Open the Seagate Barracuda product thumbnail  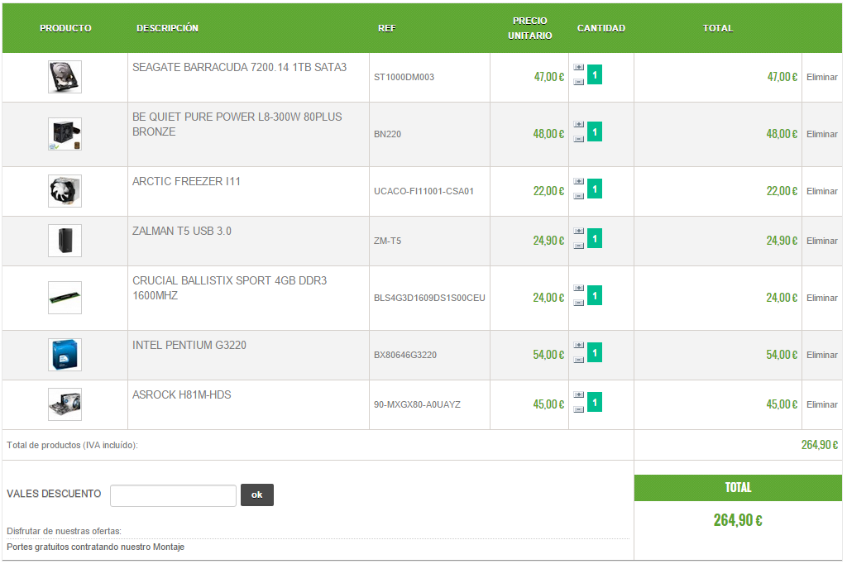pos(65,77)
